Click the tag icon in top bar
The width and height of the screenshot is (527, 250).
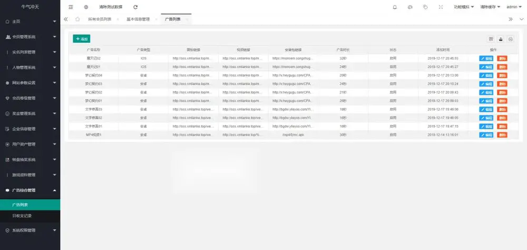click(x=425, y=7)
